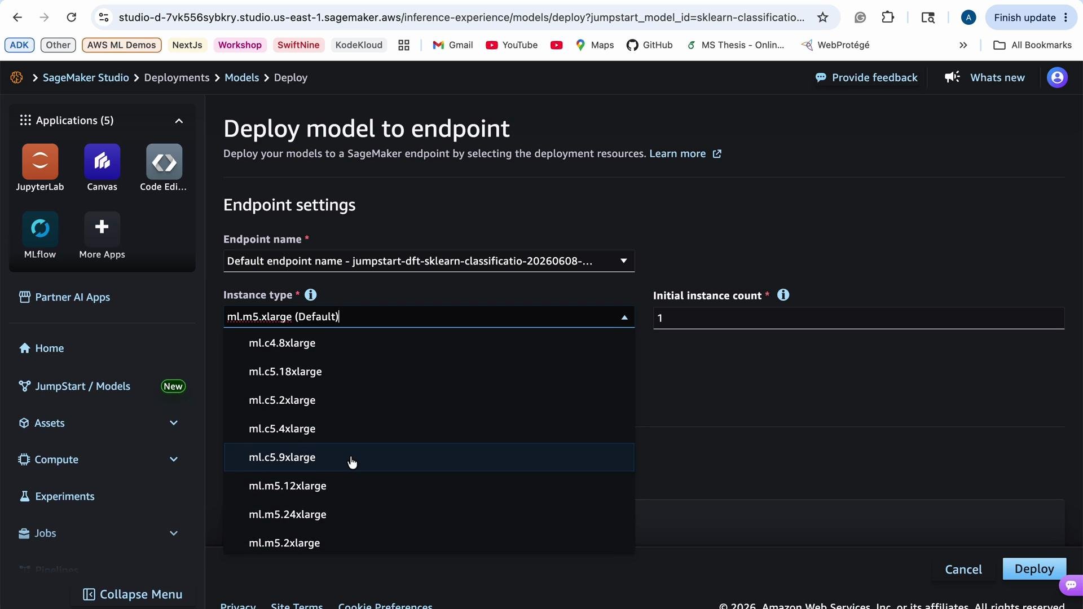Click the browser address bar URL
The height and width of the screenshot is (609, 1083).
(x=461, y=17)
